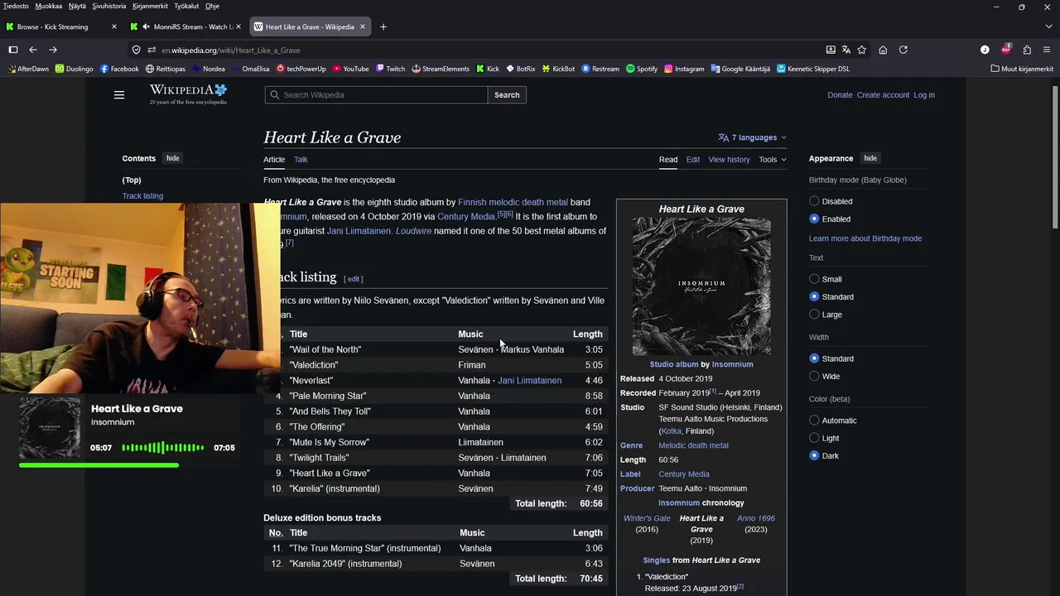Open the Duolingo bookmark
Viewport: 1060px width, 596px height.
(75, 69)
